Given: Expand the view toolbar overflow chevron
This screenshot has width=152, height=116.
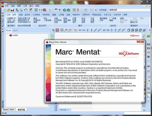Looking at the screenshot, I should (x=149, y=30).
